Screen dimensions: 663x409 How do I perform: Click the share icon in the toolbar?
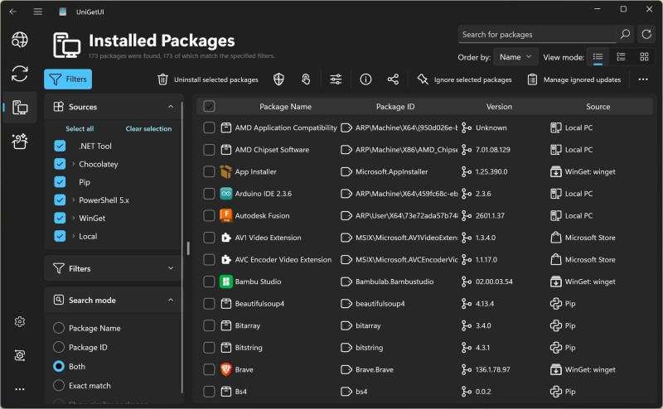tap(393, 79)
